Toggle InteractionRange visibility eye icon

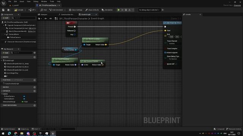pyautogui.click(x=35, y=102)
